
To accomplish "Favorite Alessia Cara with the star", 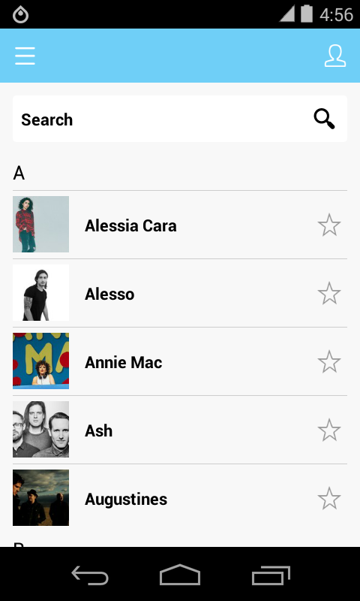I will coord(329,225).
